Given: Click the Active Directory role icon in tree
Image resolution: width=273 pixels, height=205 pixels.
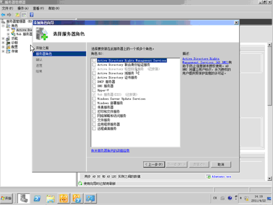Looking at the screenshot, I should (13, 30).
